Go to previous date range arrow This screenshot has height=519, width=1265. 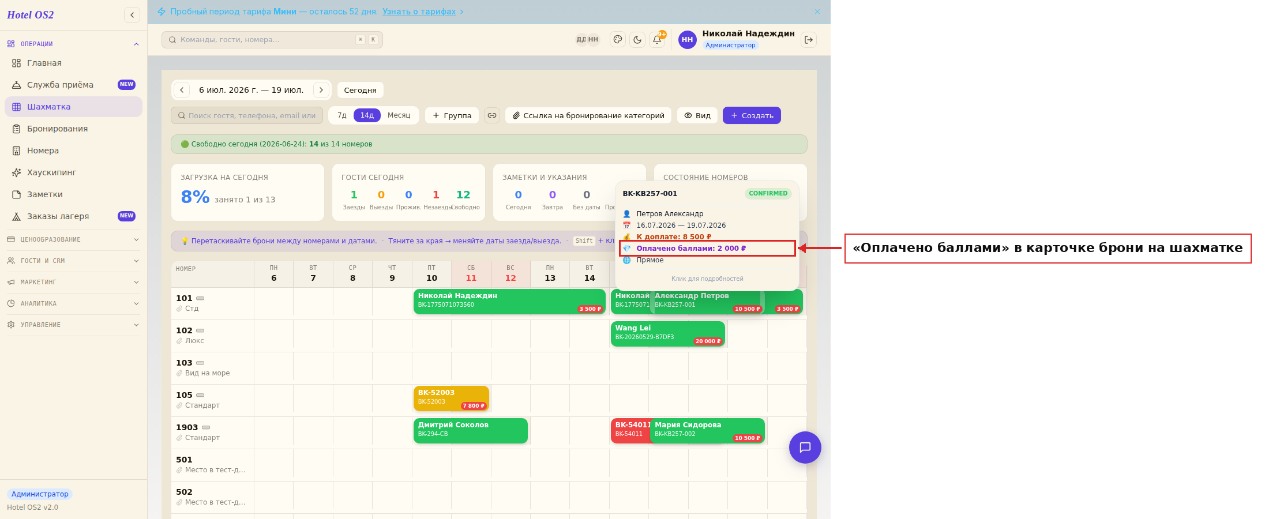click(182, 90)
